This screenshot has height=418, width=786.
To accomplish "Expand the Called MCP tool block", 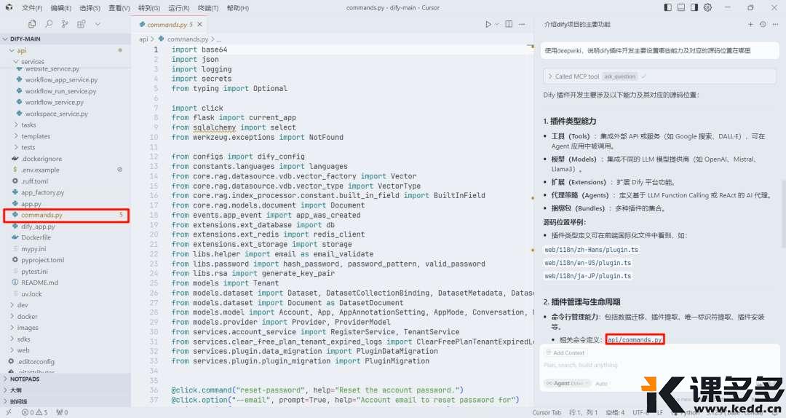I will pyautogui.click(x=659, y=76).
